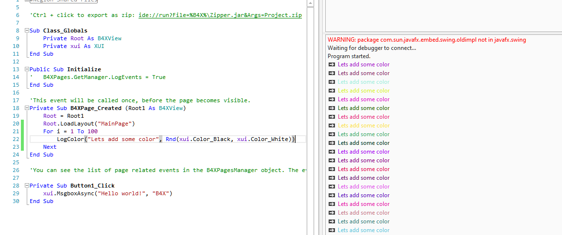Viewport: 562px width, 235px height.
Task: Select the yellow-green 'Lets add some color' log entry
Action: pos(364,91)
